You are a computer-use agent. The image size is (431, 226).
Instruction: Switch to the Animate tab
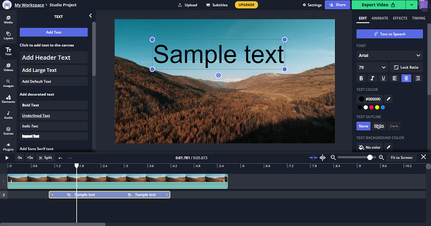click(380, 18)
